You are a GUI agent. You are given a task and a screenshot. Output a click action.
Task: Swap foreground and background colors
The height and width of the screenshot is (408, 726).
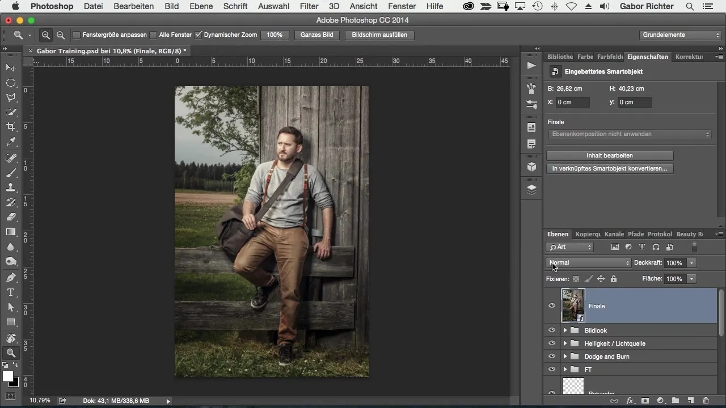[15, 365]
